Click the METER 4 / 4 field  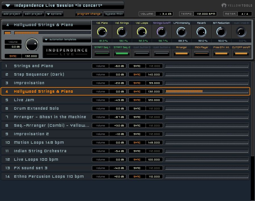coord(244,14)
